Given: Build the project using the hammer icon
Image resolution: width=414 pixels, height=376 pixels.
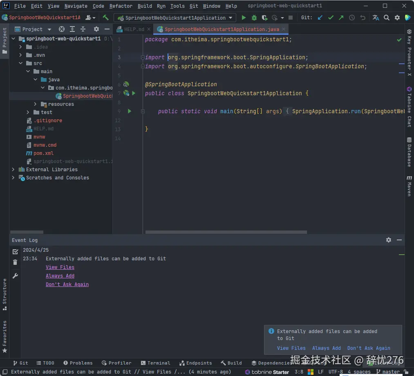Looking at the screenshot, I should (x=105, y=18).
